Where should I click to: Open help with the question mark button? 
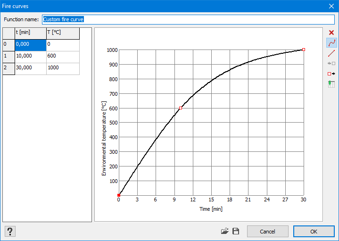click(10, 231)
